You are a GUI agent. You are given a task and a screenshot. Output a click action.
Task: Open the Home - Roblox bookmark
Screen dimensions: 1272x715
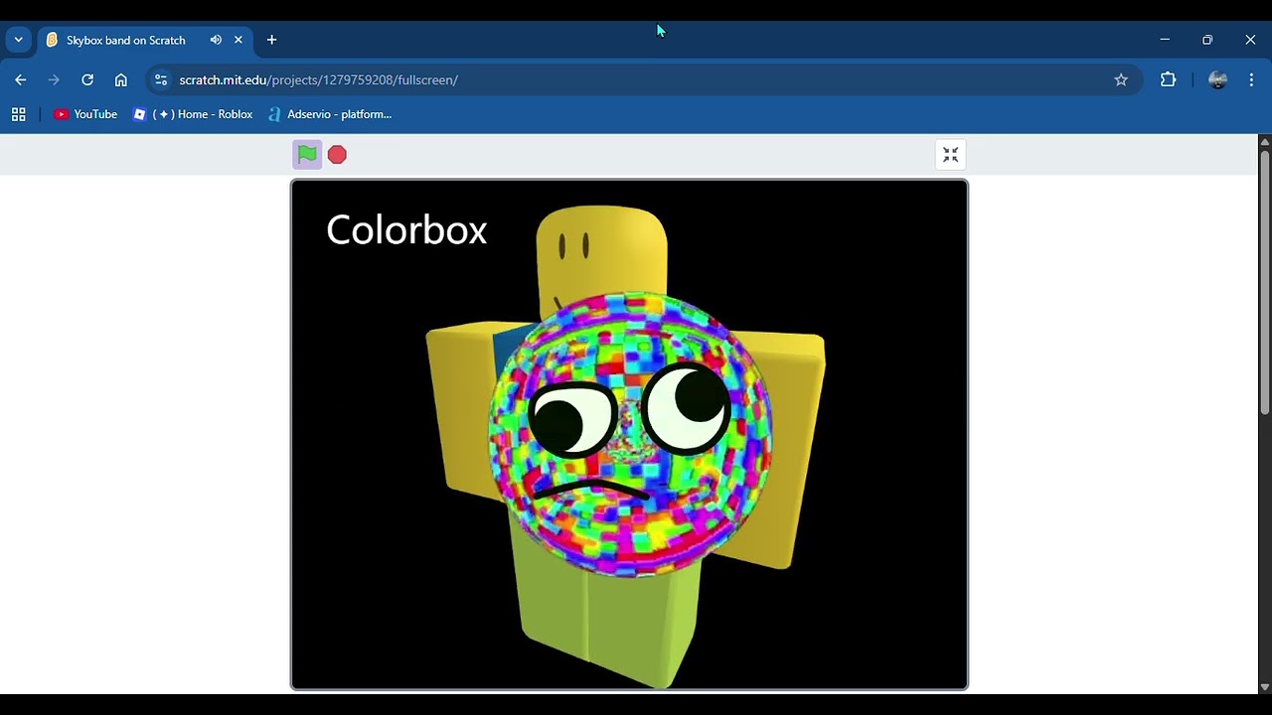pos(193,114)
